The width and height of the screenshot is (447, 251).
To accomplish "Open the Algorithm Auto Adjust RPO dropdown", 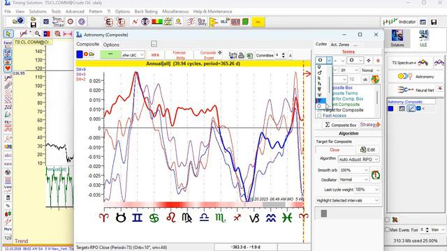I will click(x=358, y=160).
